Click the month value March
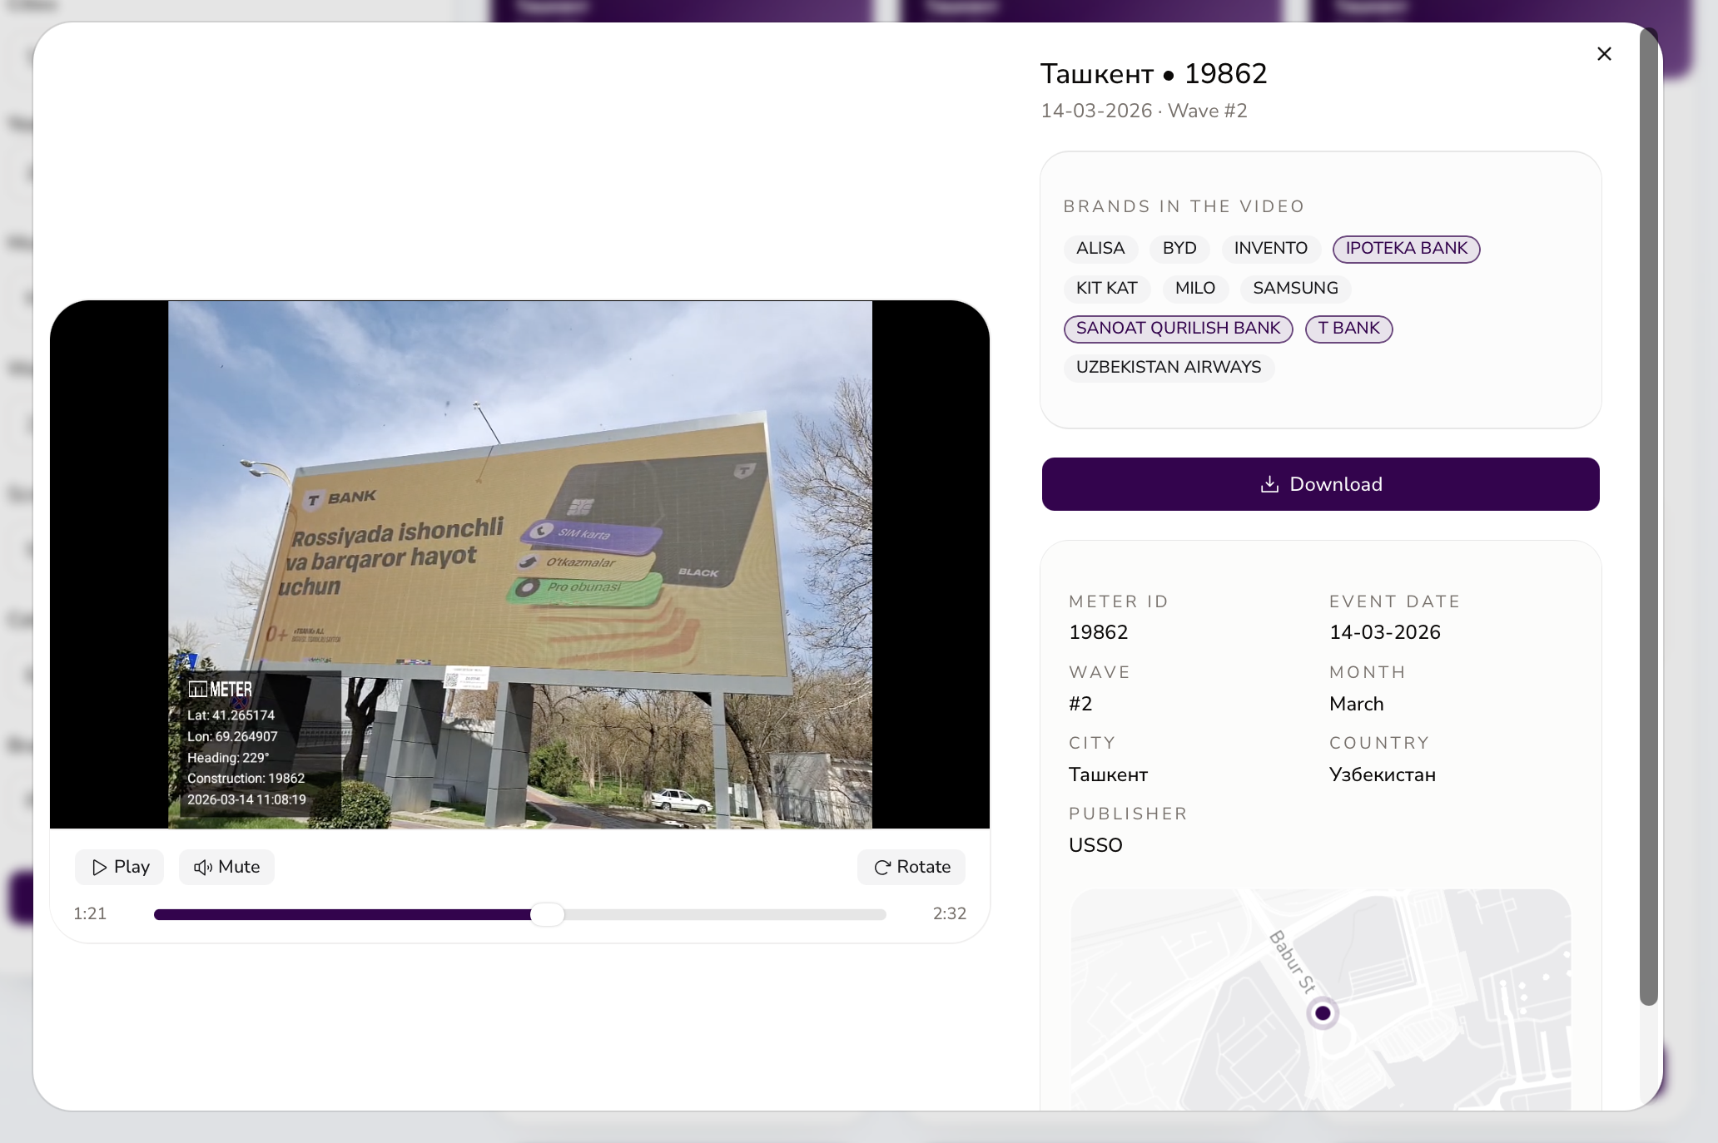1718x1143 pixels. point(1357,704)
